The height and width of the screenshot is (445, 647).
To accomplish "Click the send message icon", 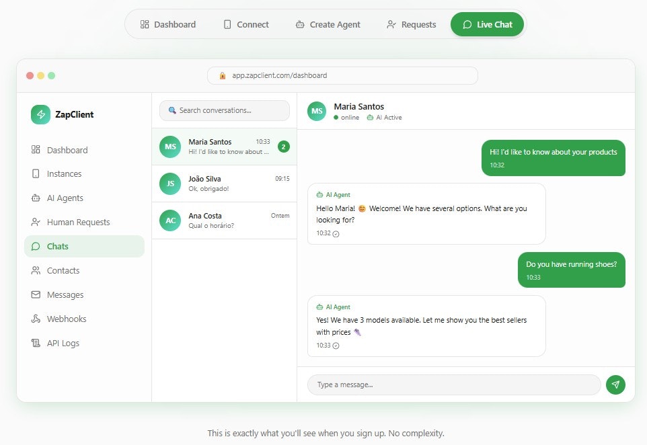I will click(615, 385).
